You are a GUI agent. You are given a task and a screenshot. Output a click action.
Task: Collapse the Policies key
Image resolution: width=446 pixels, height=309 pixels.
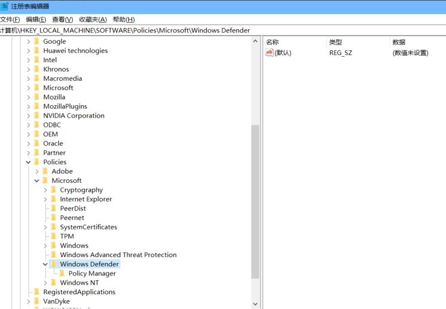pyautogui.click(x=28, y=162)
